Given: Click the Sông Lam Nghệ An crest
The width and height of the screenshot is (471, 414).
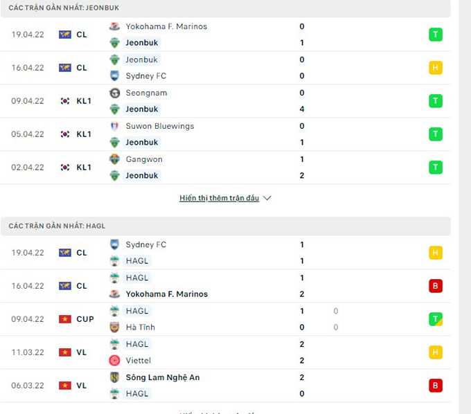Looking at the screenshot, I should tap(115, 377).
